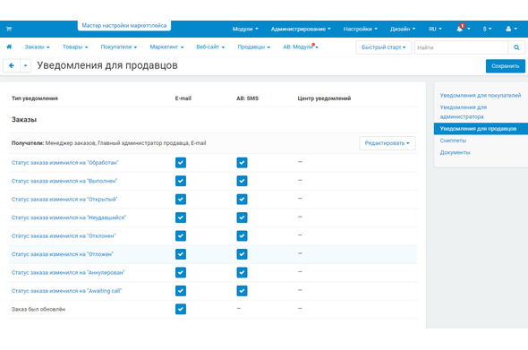Click the Заказ был обновлён row text

click(38, 309)
